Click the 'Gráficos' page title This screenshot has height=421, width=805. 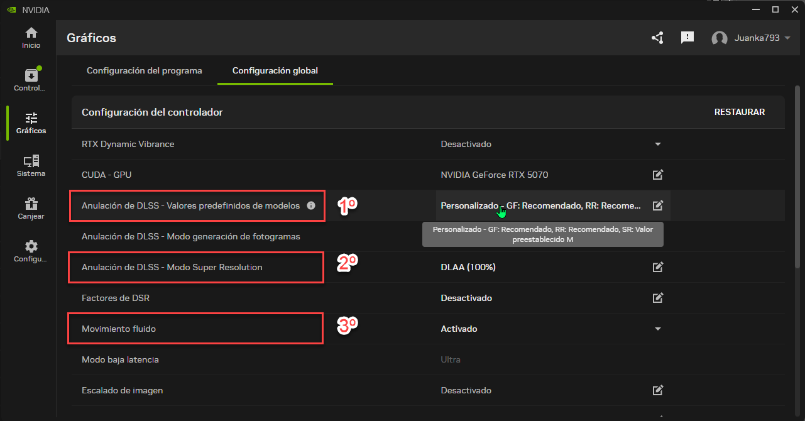click(92, 38)
